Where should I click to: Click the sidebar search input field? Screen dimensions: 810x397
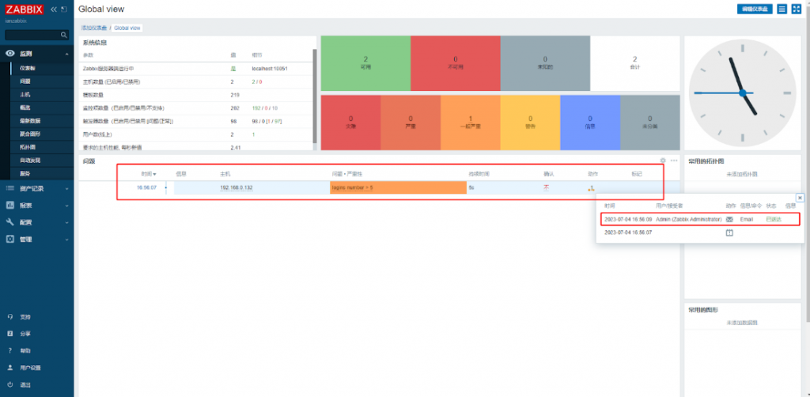[32, 35]
